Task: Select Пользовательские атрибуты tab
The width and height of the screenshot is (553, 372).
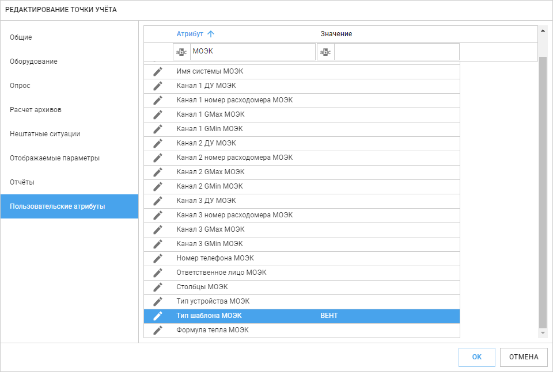Action: click(70, 206)
